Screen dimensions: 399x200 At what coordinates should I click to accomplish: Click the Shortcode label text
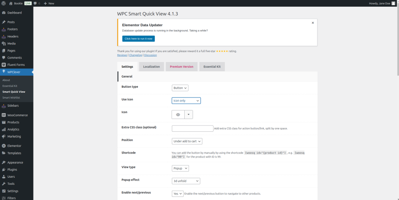tap(129, 153)
